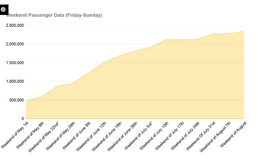Image resolution: width=258 pixels, height=159 pixels.
Task: Click the Weekend of May 22nd label
Action: click(44, 137)
